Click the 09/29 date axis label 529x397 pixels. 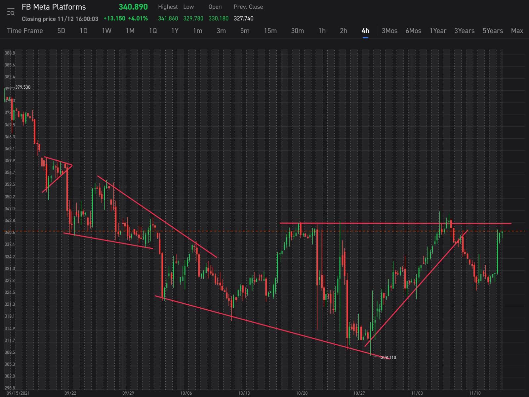128,393
